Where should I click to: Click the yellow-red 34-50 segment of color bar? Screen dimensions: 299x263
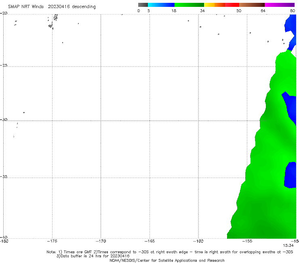click(221, 5)
